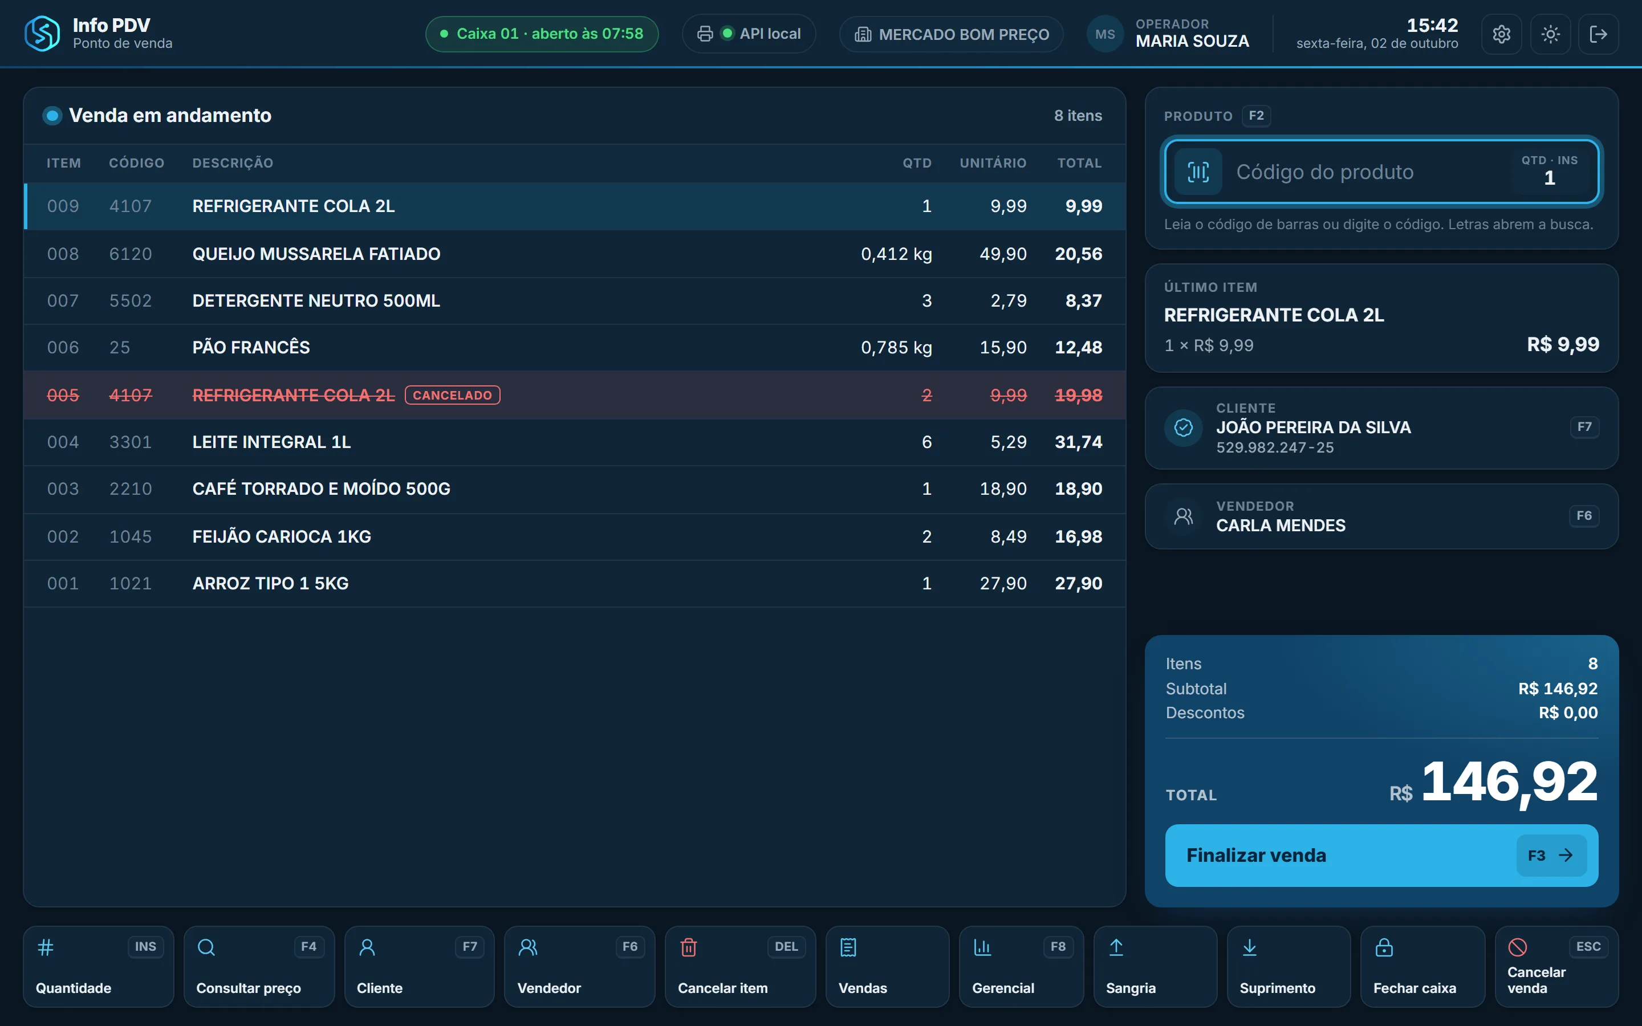1642x1026 pixels.
Task: Click Fechar caixa lock button
Action: click(1423, 966)
